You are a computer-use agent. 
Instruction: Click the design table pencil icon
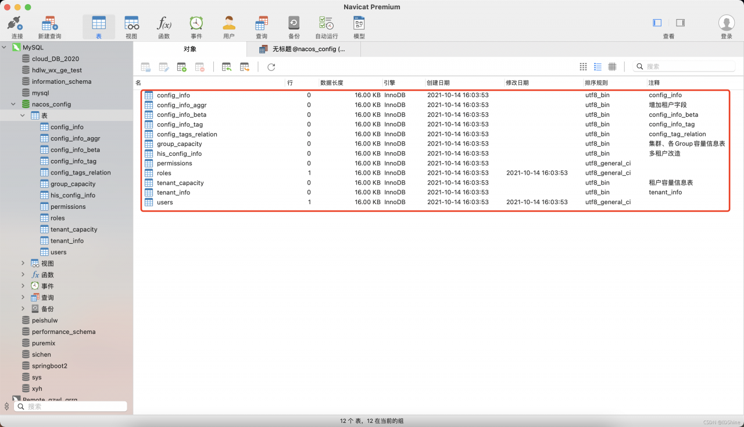pos(164,67)
